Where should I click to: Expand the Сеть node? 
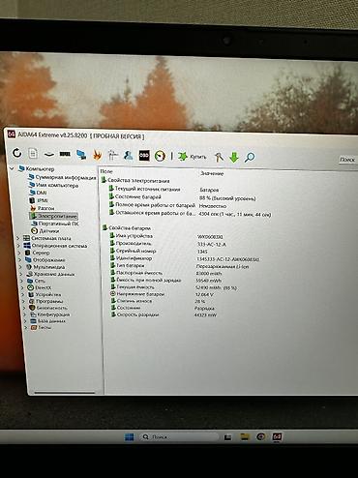[22, 281]
